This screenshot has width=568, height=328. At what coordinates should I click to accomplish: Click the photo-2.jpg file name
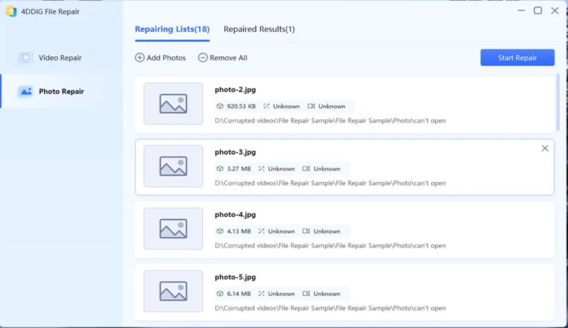tap(235, 89)
